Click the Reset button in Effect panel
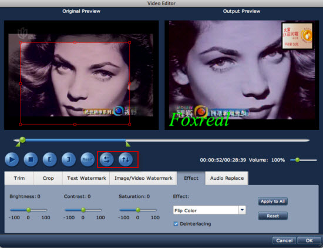Viewport: 323px width, 248px height. [272, 216]
